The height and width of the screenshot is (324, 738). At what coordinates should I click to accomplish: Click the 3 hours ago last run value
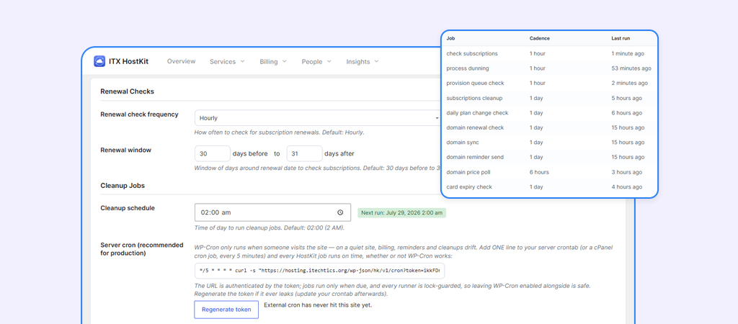(626, 172)
